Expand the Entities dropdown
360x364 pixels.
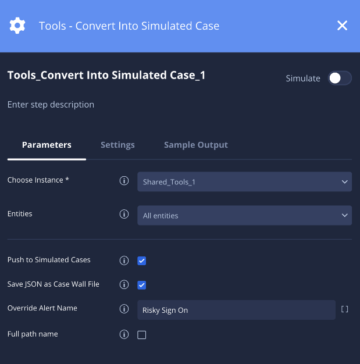(x=244, y=216)
